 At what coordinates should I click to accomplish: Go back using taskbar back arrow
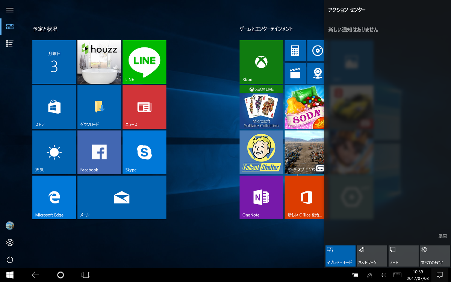tap(35, 275)
